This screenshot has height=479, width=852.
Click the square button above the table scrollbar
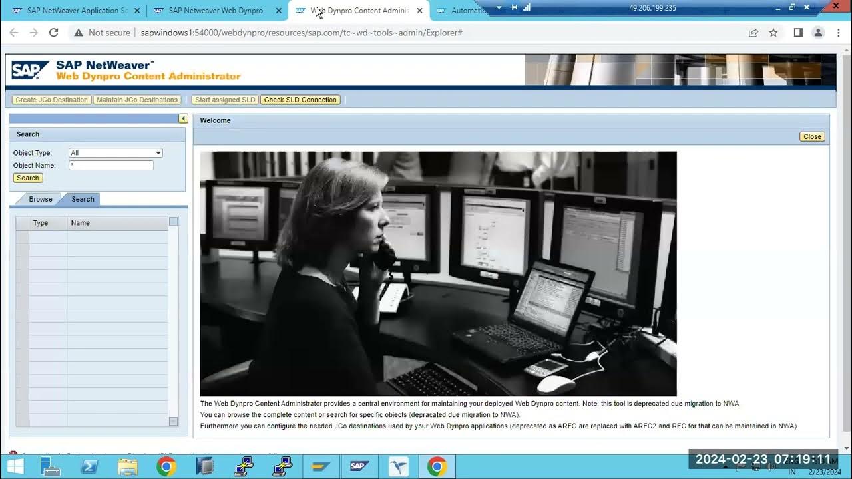[173, 222]
